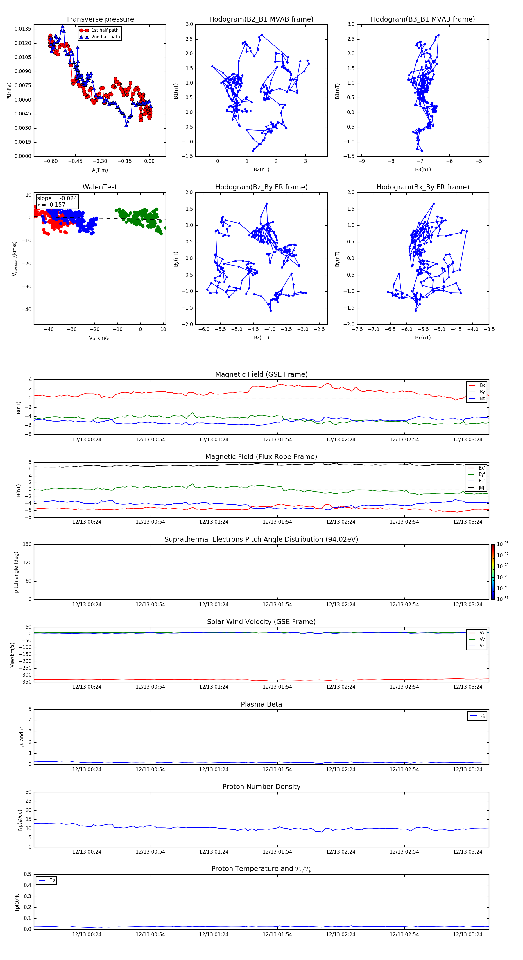
Task: Click the Tp legend in Proton Temperature panel
Action: pyautogui.click(x=46, y=880)
